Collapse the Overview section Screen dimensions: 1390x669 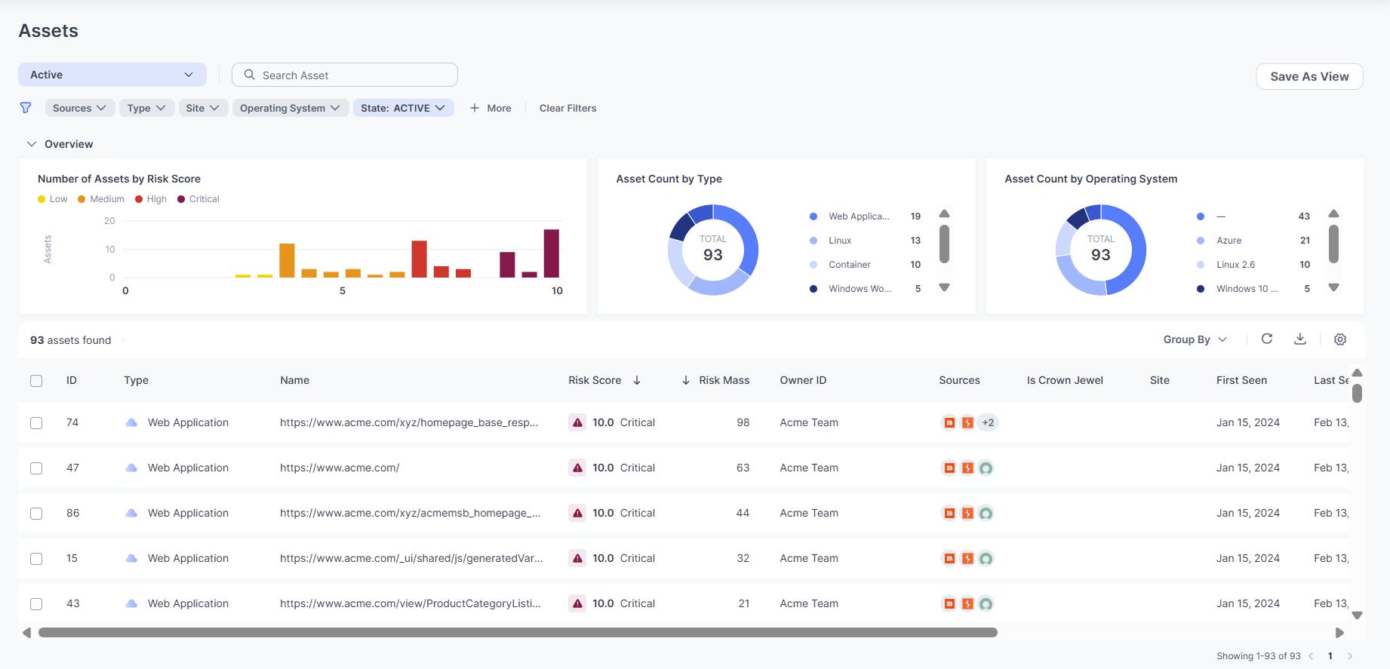click(x=32, y=144)
